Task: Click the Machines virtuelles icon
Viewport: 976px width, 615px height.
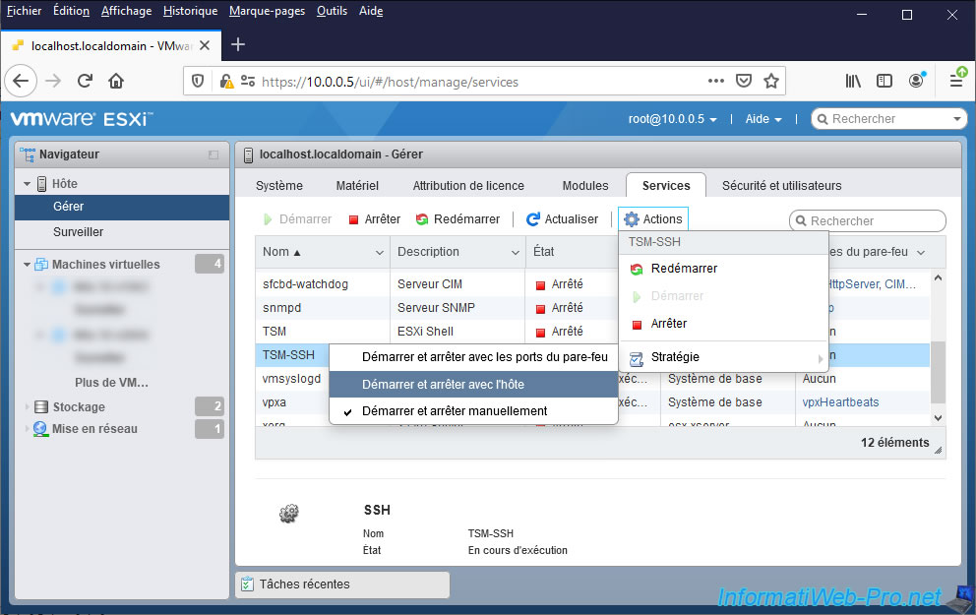Action: [x=41, y=265]
